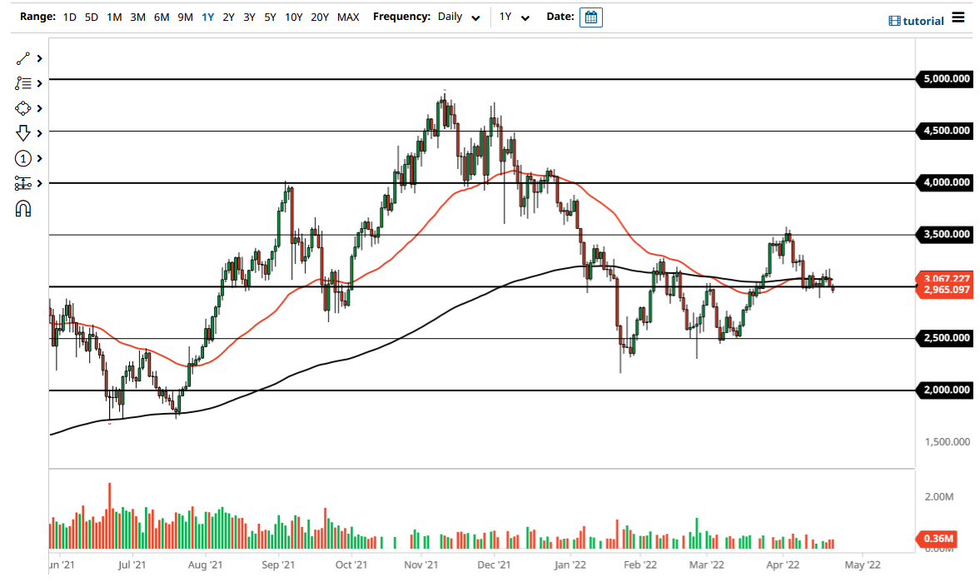Screen dimensions: 980x587
Task: Open the Frequency Daily dropdown
Action: [459, 17]
